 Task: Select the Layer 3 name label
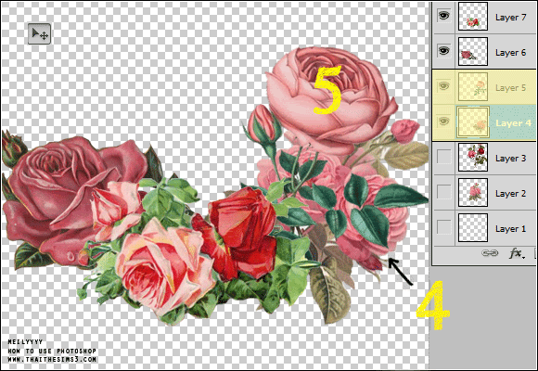510,159
